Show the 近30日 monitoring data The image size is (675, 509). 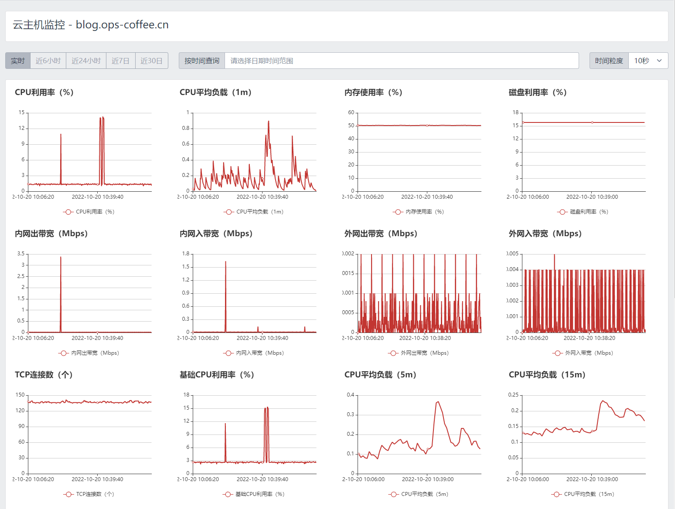click(151, 61)
